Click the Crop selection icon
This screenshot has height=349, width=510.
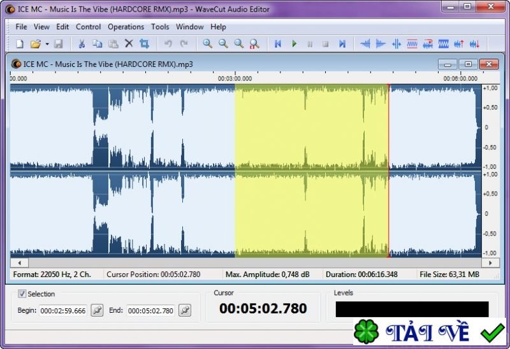click(144, 44)
